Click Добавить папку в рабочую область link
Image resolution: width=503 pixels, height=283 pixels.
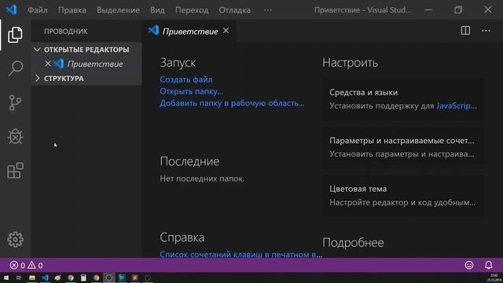click(232, 103)
